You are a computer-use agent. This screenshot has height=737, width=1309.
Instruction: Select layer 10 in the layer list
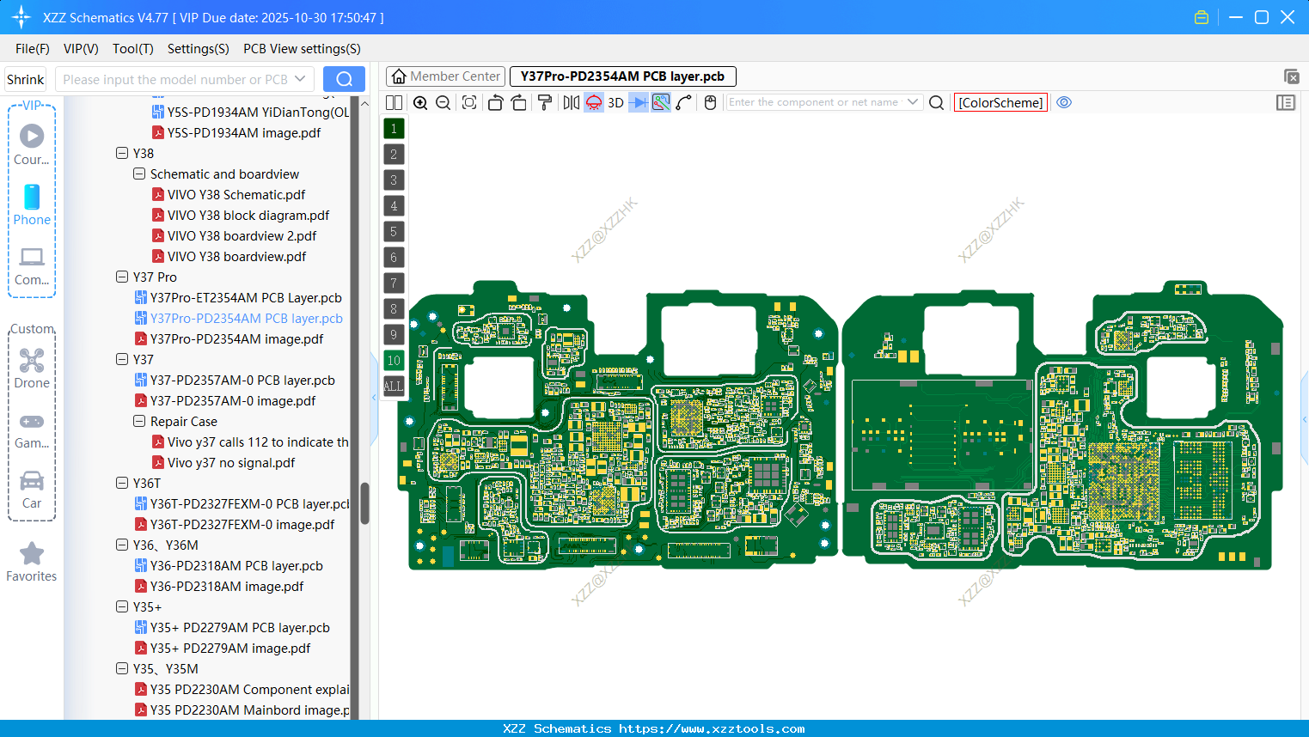click(x=394, y=360)
